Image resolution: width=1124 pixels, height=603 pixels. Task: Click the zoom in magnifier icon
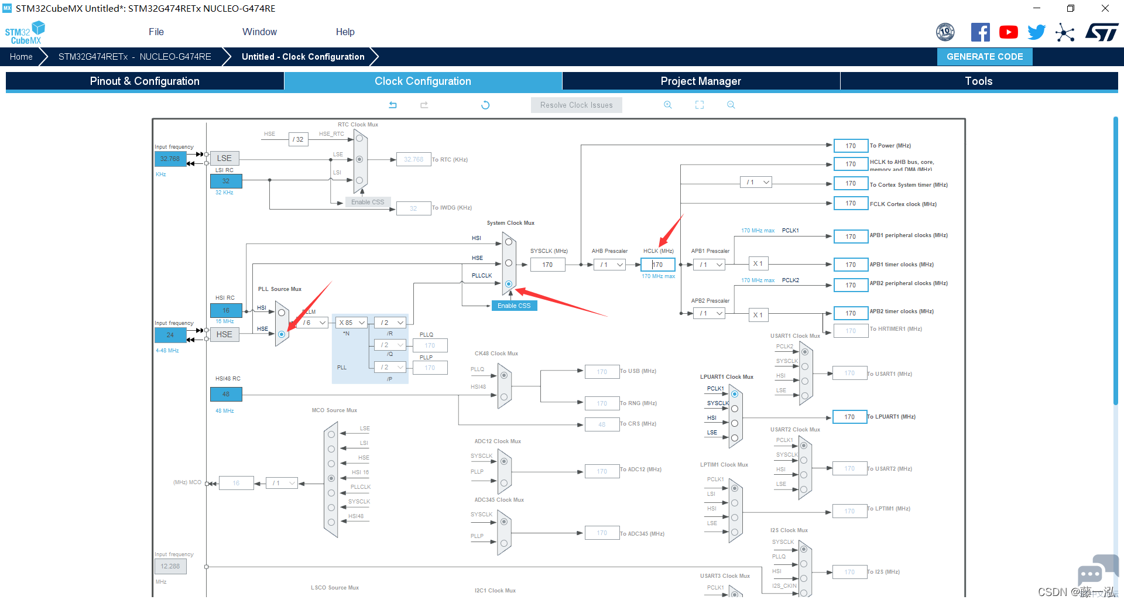pos(667,105)
